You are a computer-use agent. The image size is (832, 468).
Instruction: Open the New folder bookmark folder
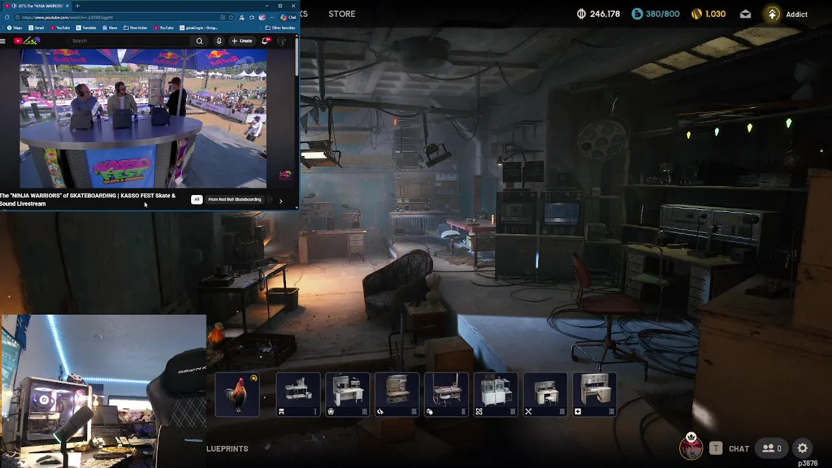pos(135,28)
